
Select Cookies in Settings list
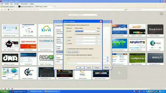pyautogui.click(x=58, y=49)
